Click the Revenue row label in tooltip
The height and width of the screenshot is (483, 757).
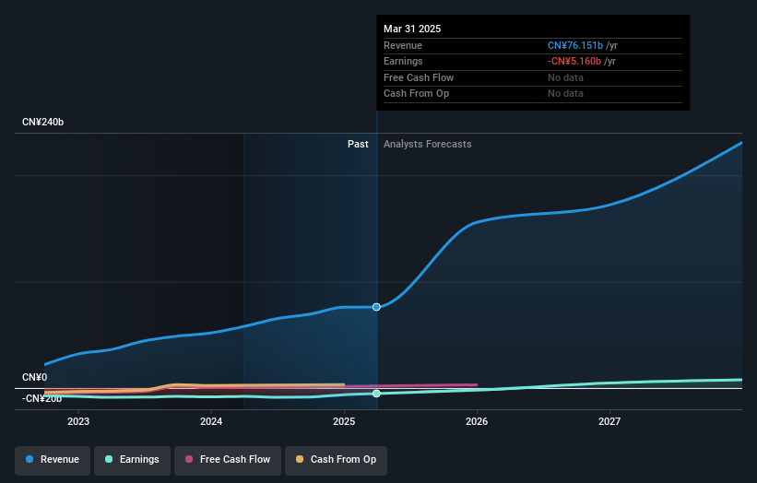403,45
